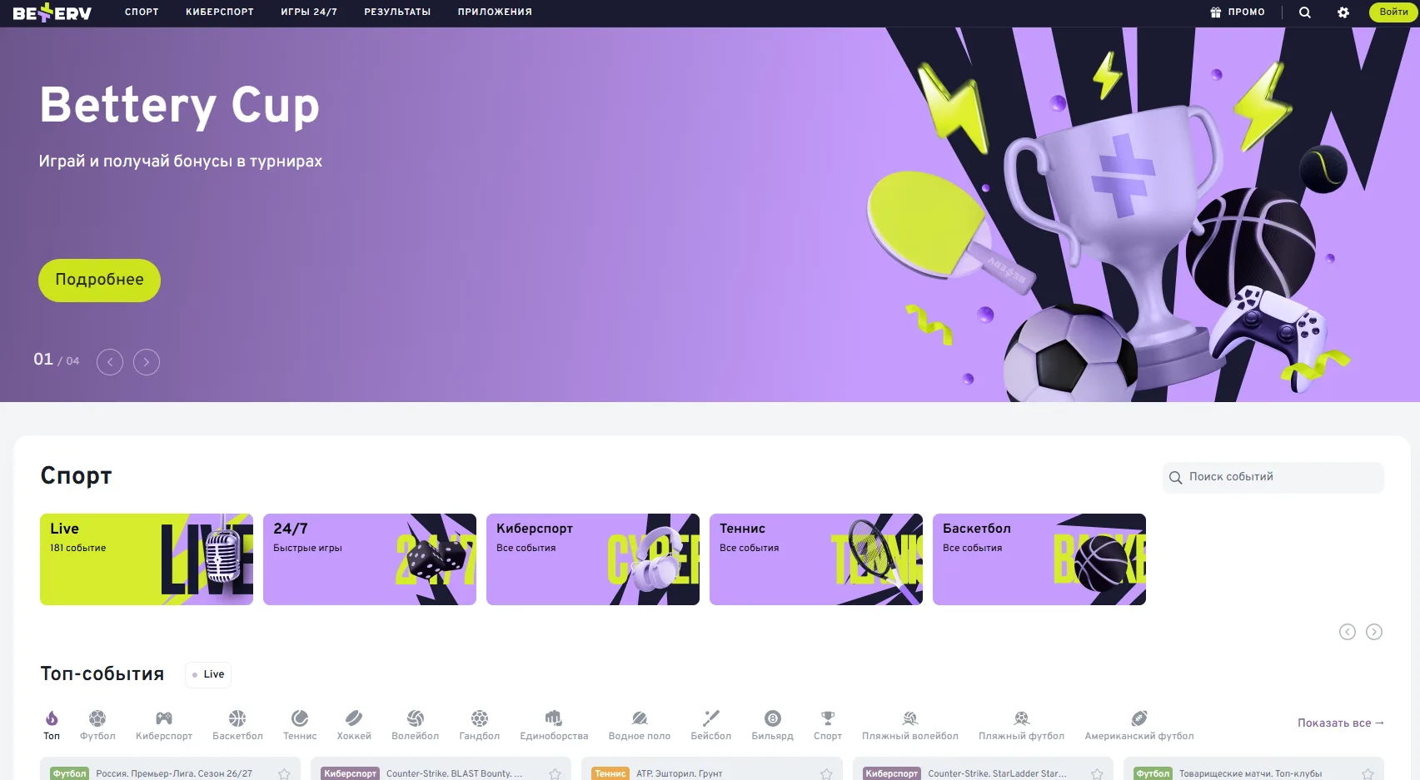
Task: Filter top events by Хоккей icon
Action: pos(354,718)
